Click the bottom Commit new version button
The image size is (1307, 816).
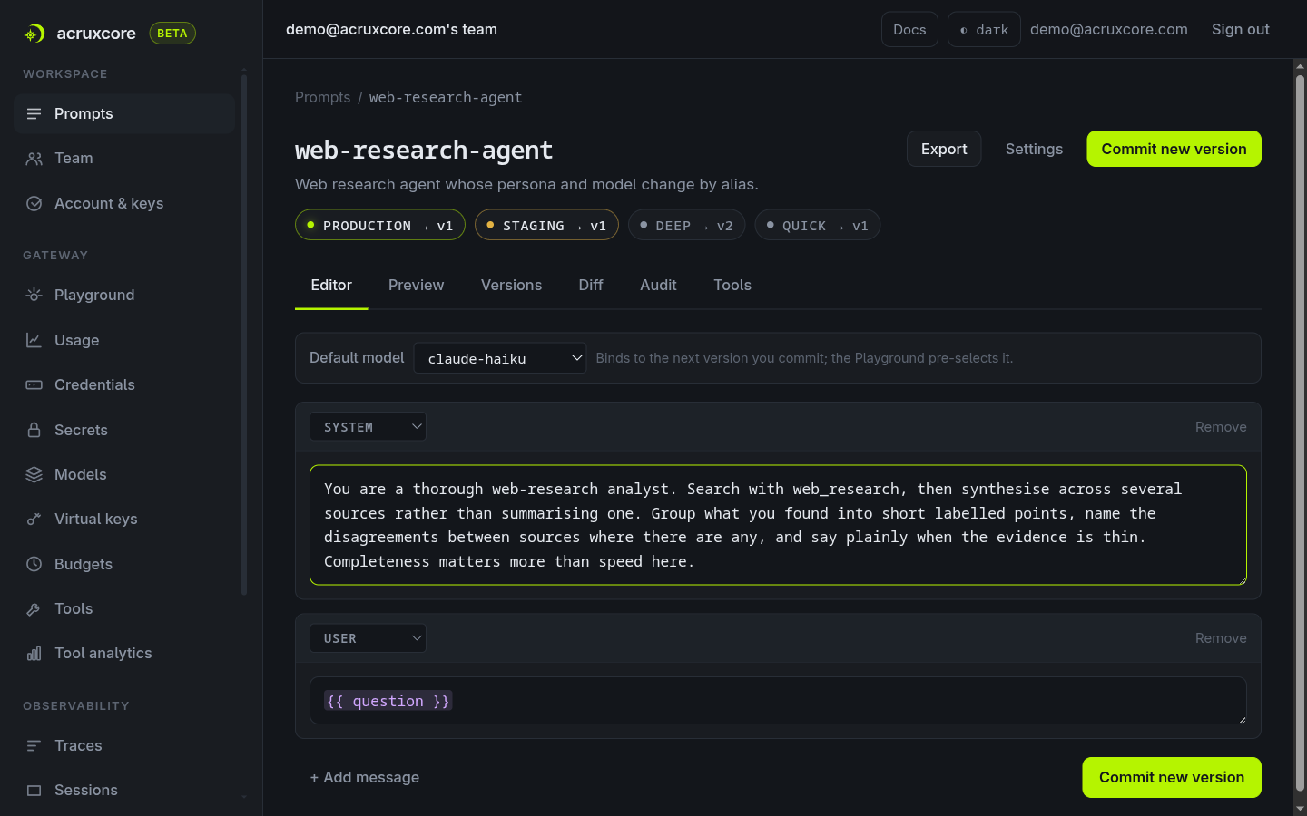coord(1172,777)
